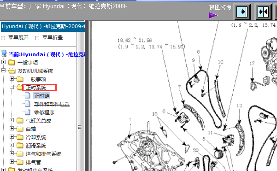
Task: Select the 排气管 tree item
Action: click(33, 162)
